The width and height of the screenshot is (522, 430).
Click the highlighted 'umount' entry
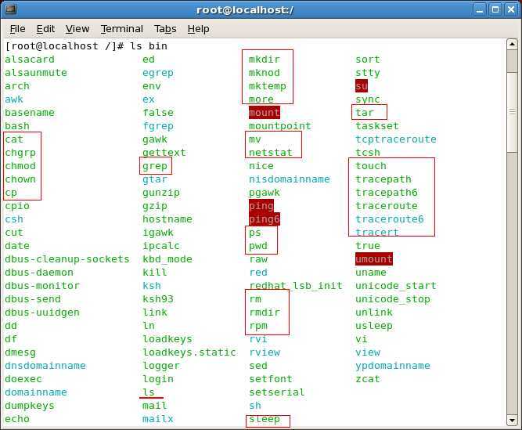tap(374, 259)
